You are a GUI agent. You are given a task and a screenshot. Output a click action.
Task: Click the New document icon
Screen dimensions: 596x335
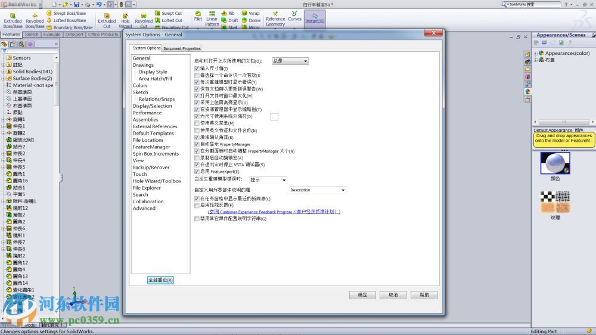tap(54, 5)
